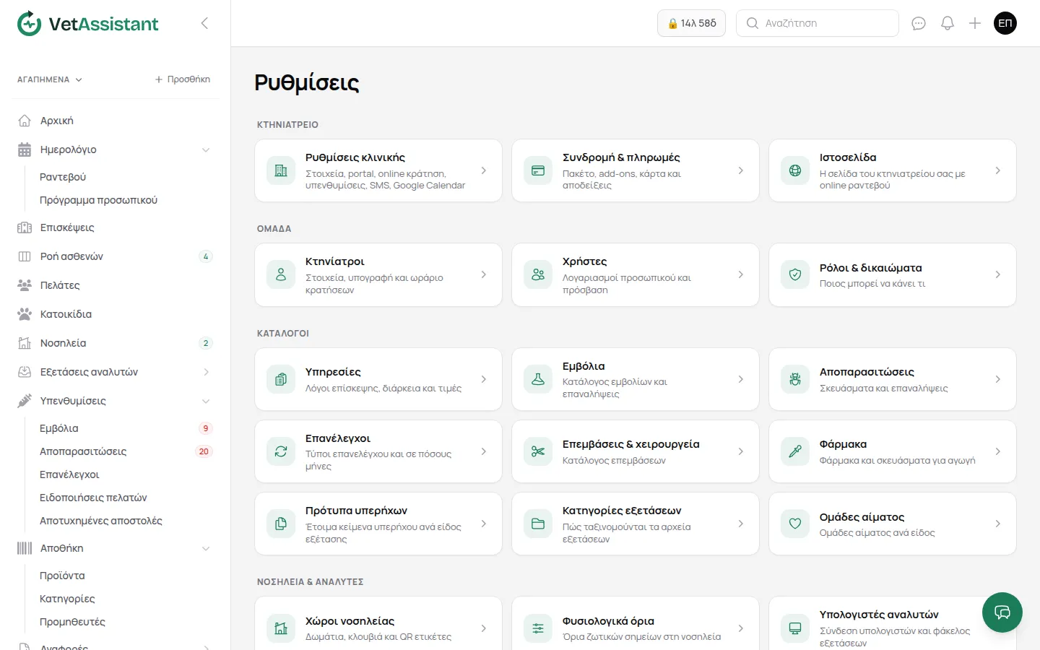Click the heart icon on Ομάδες αίματος

tap(795, 524)
